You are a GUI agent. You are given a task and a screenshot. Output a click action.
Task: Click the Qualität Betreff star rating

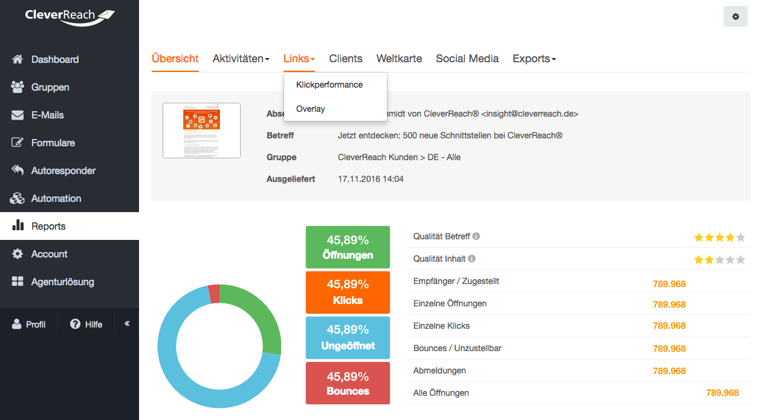click(x=719, y=237)
